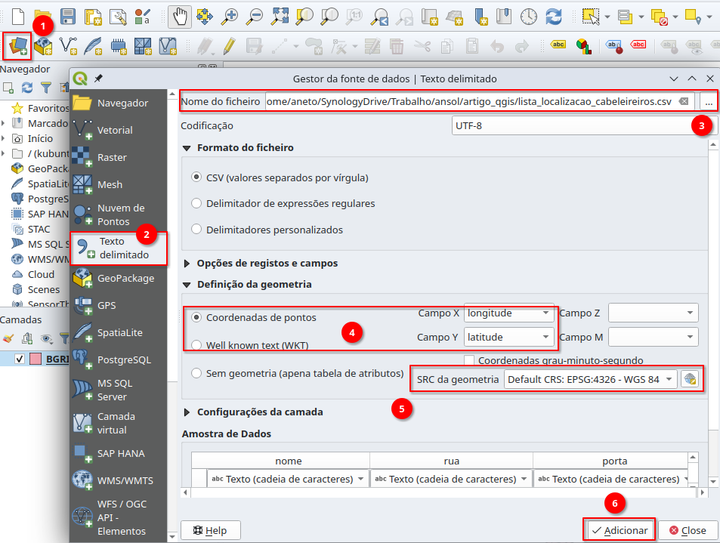Switch to the PostgreSQL source tab
720x543 pixels.
pyautogui.click(x=119, y=359)
